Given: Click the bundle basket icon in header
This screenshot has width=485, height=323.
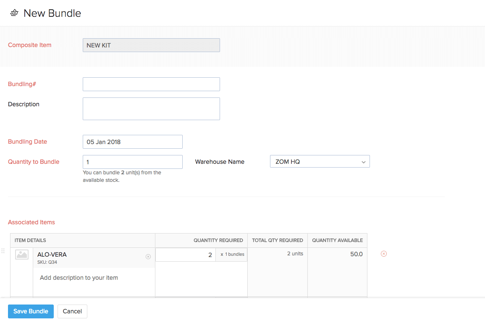Looking at the screenshot, I should pos(14,13).
